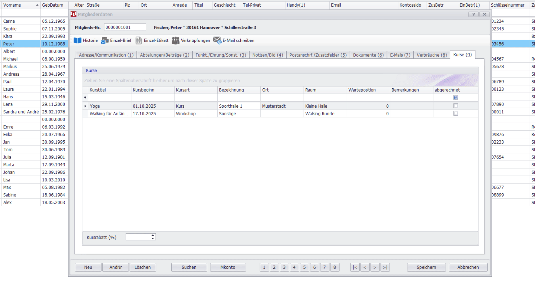Expand the Yoga row indicator arrow
The width and height of the screenshot is (535, 292).
tap(85, 106)
